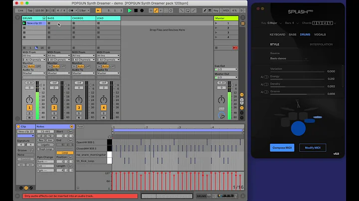The image size is (359, 201).
Task: Toggle the yellow automation arm button
Action: pos(156,10)
